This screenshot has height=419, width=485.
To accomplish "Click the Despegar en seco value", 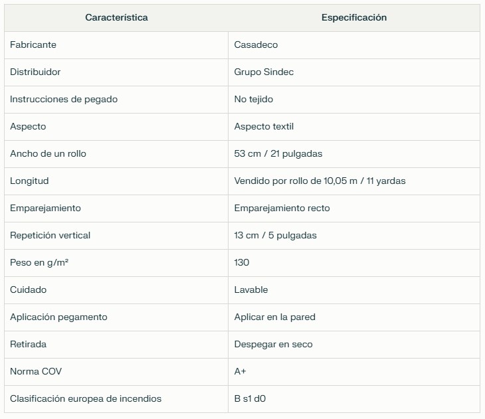I will [273, 344].
